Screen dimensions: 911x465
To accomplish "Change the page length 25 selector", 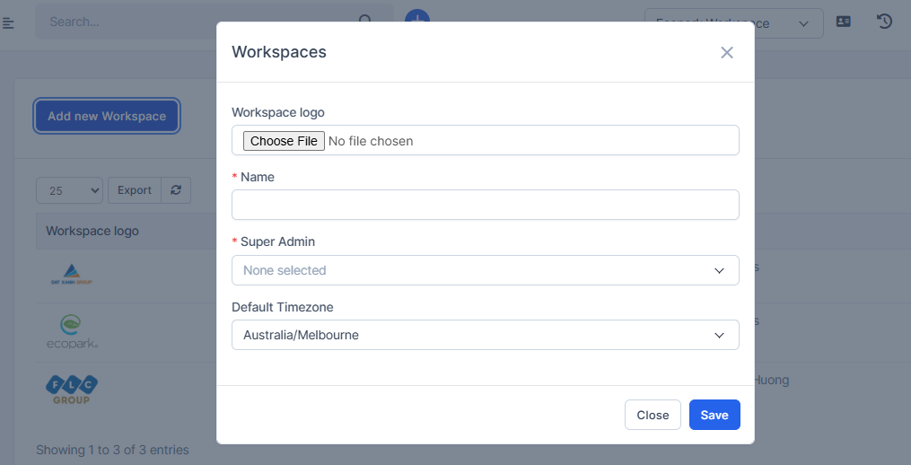I will click(70, 190).
